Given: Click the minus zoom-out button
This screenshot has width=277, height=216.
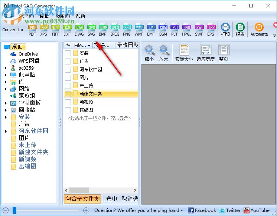Looking at the screenshot, I should pyautogui.click(x=6, y=210).
